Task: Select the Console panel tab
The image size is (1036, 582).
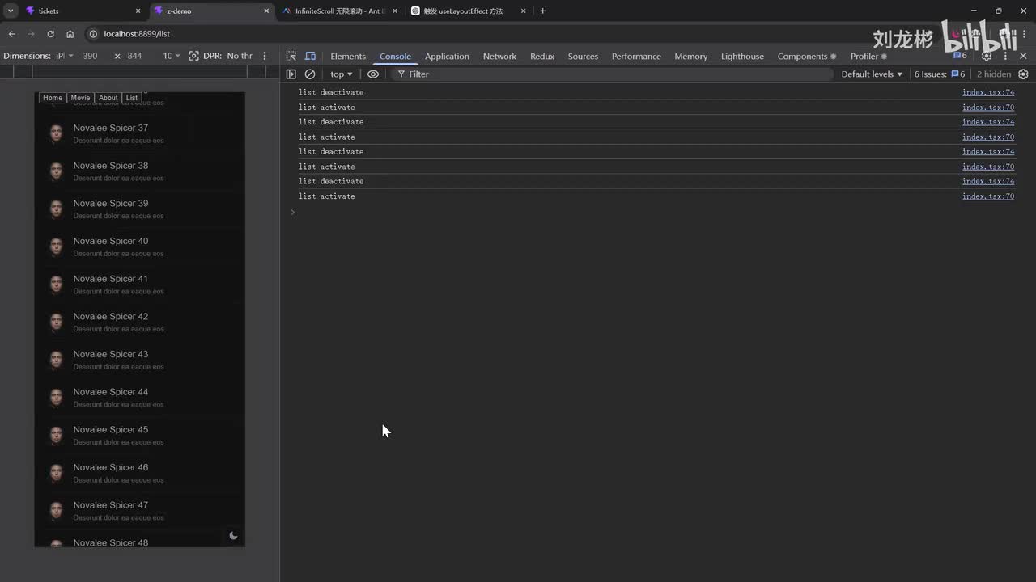Action: click(395, 57)
